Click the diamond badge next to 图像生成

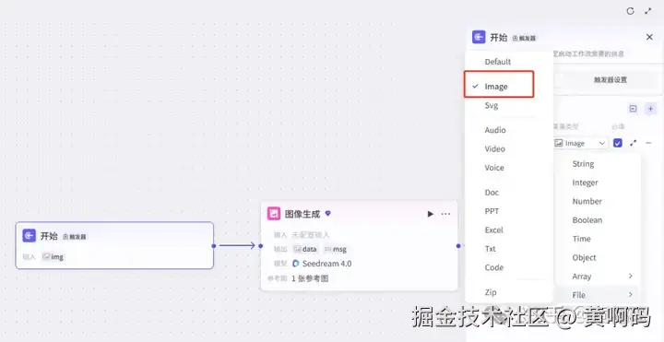pos(327,213)
